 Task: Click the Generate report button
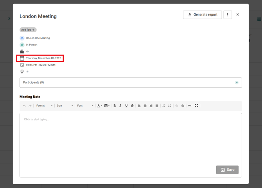click(x=202, y=15)
